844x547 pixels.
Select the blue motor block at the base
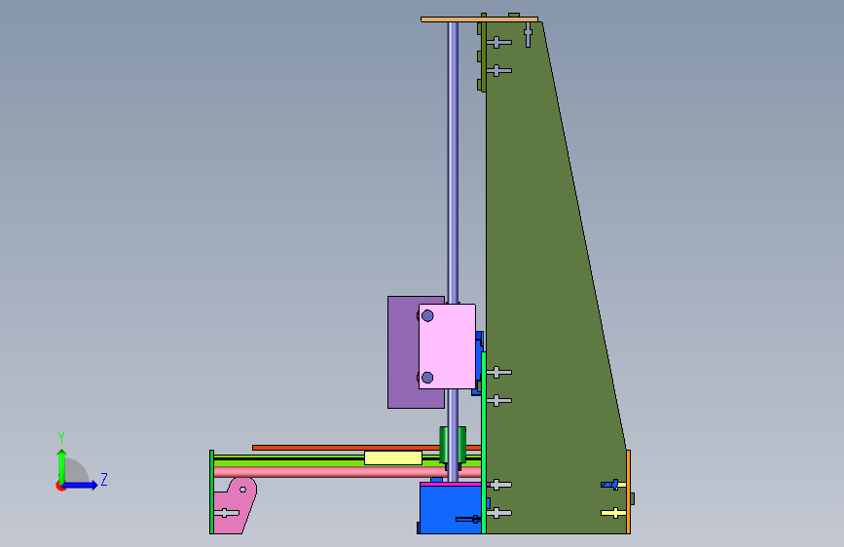point(450,510)
